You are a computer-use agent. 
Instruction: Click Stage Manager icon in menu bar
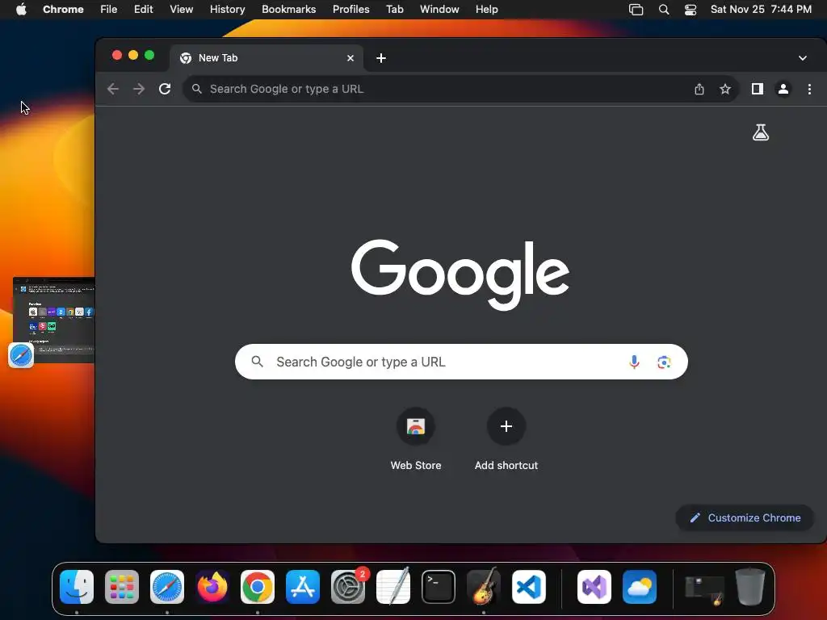(636, 10)
